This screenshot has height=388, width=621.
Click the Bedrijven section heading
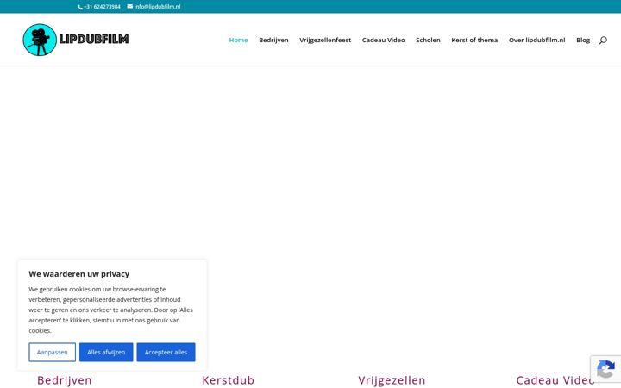(x=65, y=380)
